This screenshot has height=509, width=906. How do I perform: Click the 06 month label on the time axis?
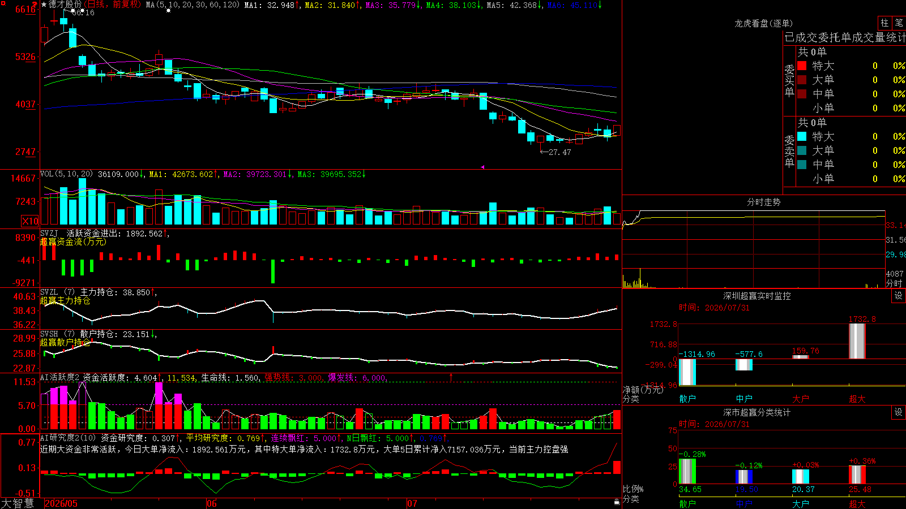point(212,503)
